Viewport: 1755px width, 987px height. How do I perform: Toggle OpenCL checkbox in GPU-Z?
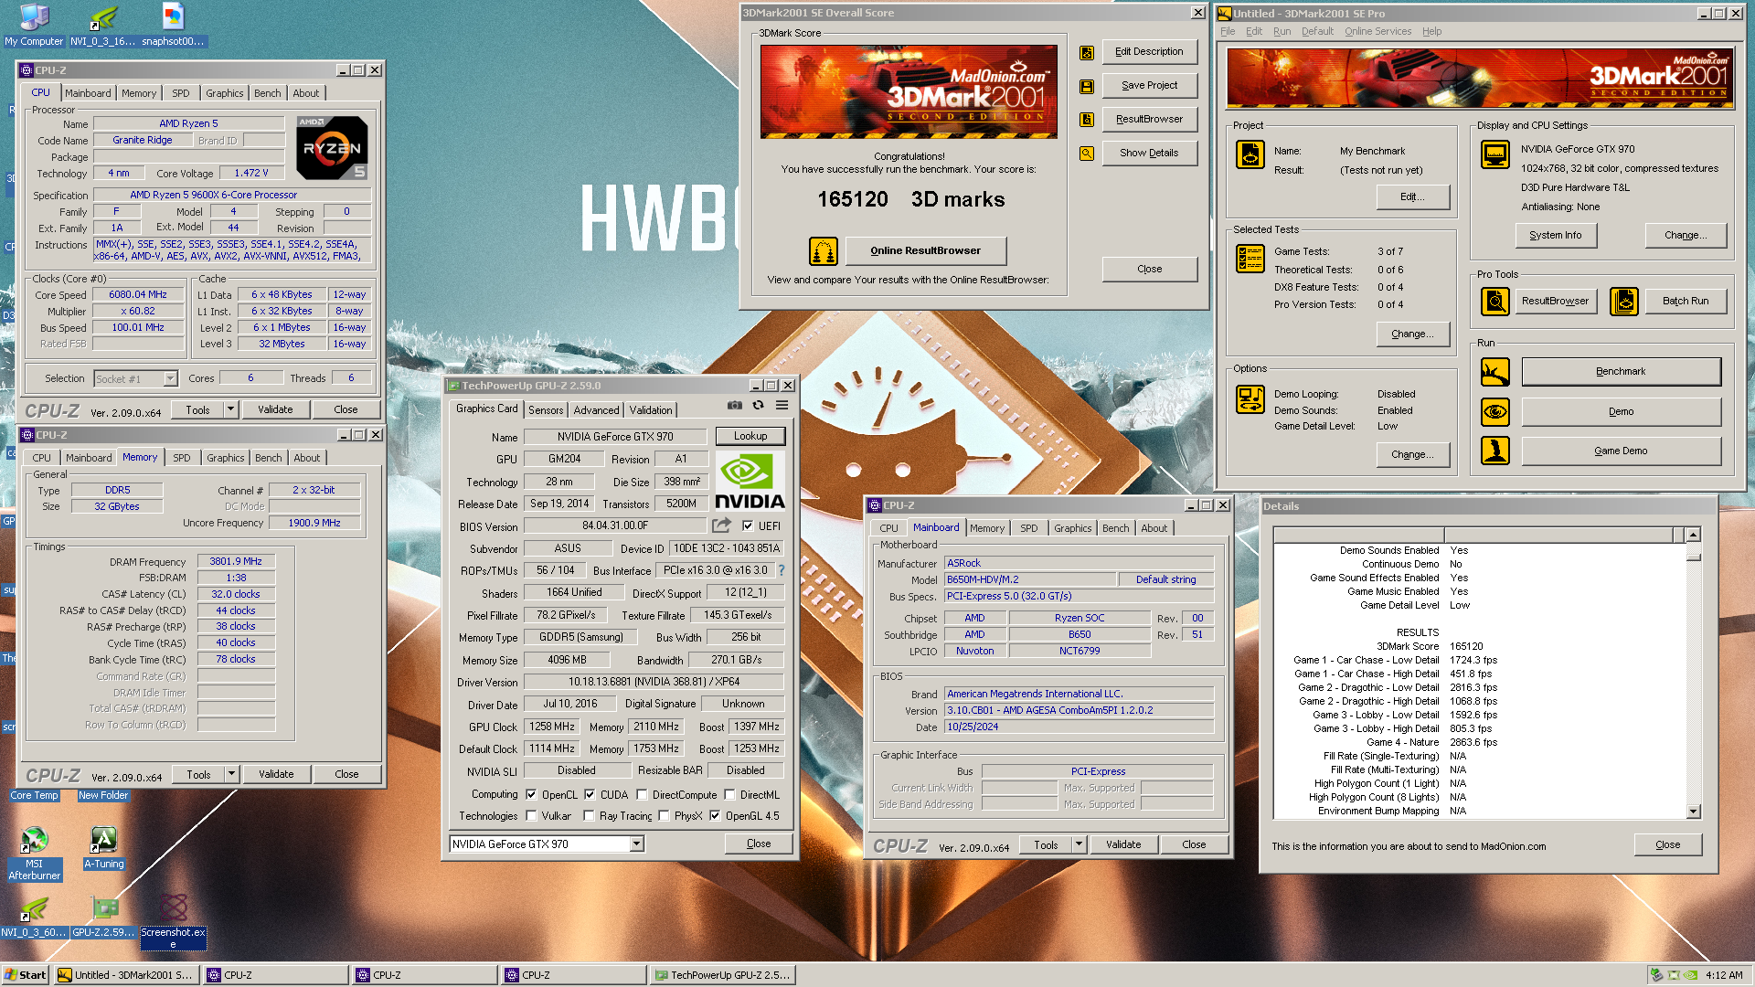pyautogui.click(x=531, y=795)
